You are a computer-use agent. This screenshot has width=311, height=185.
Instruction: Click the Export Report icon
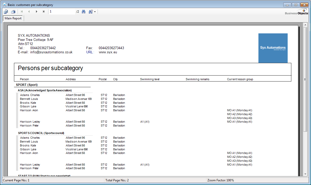point(6,12)
